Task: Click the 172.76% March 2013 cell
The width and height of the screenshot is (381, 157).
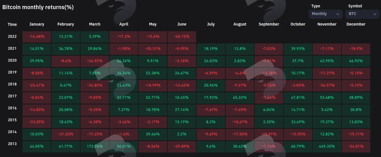Action: point(95,146)
